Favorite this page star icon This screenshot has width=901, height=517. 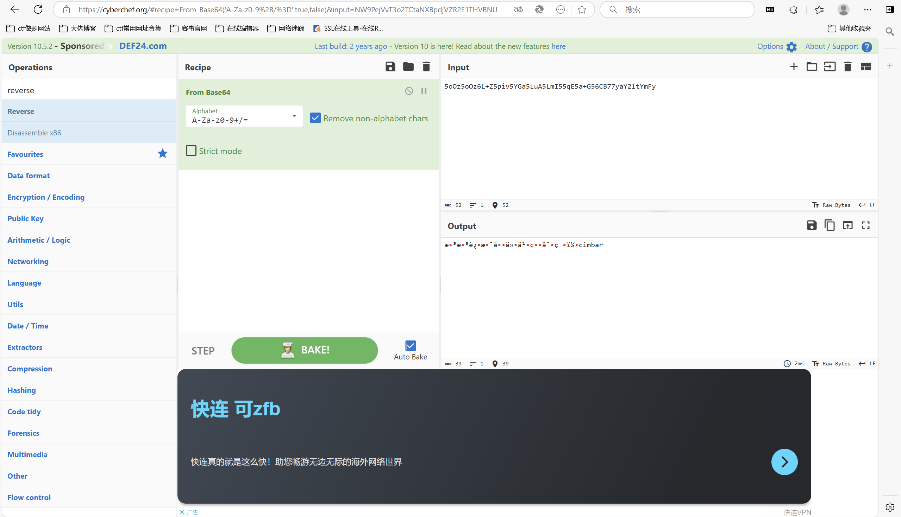582,9
